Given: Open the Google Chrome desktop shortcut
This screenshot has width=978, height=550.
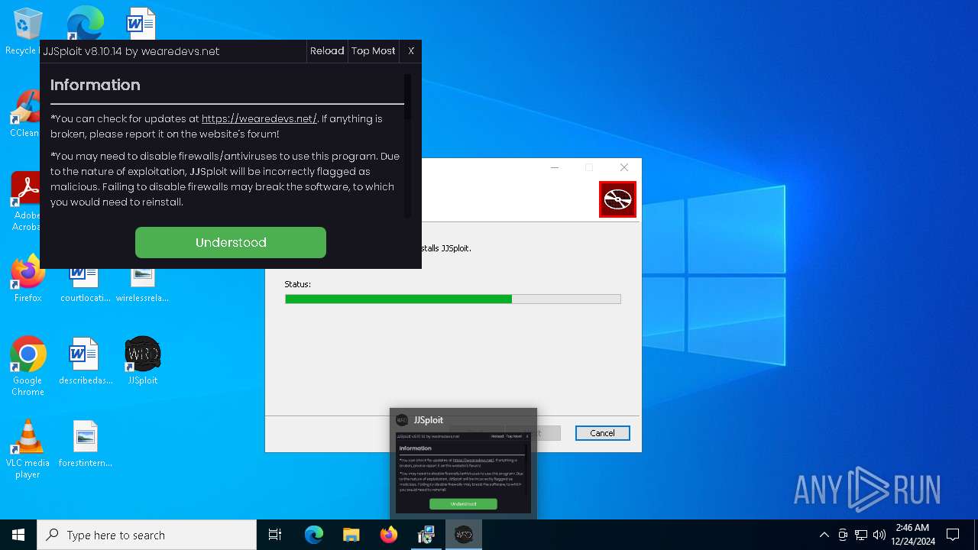Looking at the screenshot, I should tap(28, 366).
